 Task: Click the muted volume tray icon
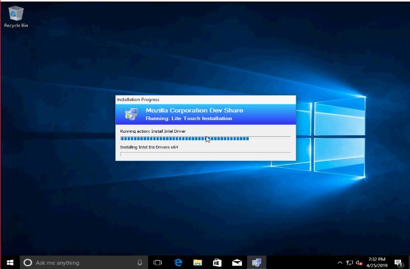[x=359, y=263]
